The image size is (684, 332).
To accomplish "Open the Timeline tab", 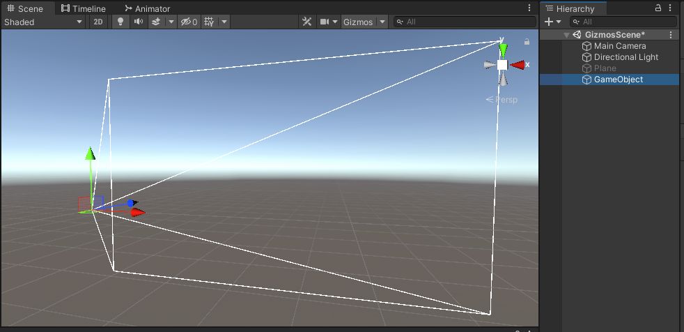I will [x=84, y=8].
